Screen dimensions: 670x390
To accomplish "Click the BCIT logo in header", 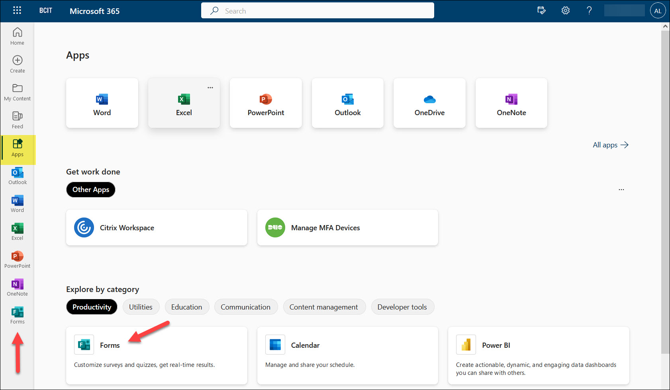I will [46, 11].
